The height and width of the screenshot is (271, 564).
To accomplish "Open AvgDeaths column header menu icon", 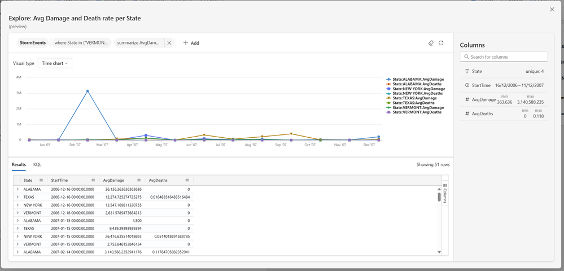I will pos(187,180).
